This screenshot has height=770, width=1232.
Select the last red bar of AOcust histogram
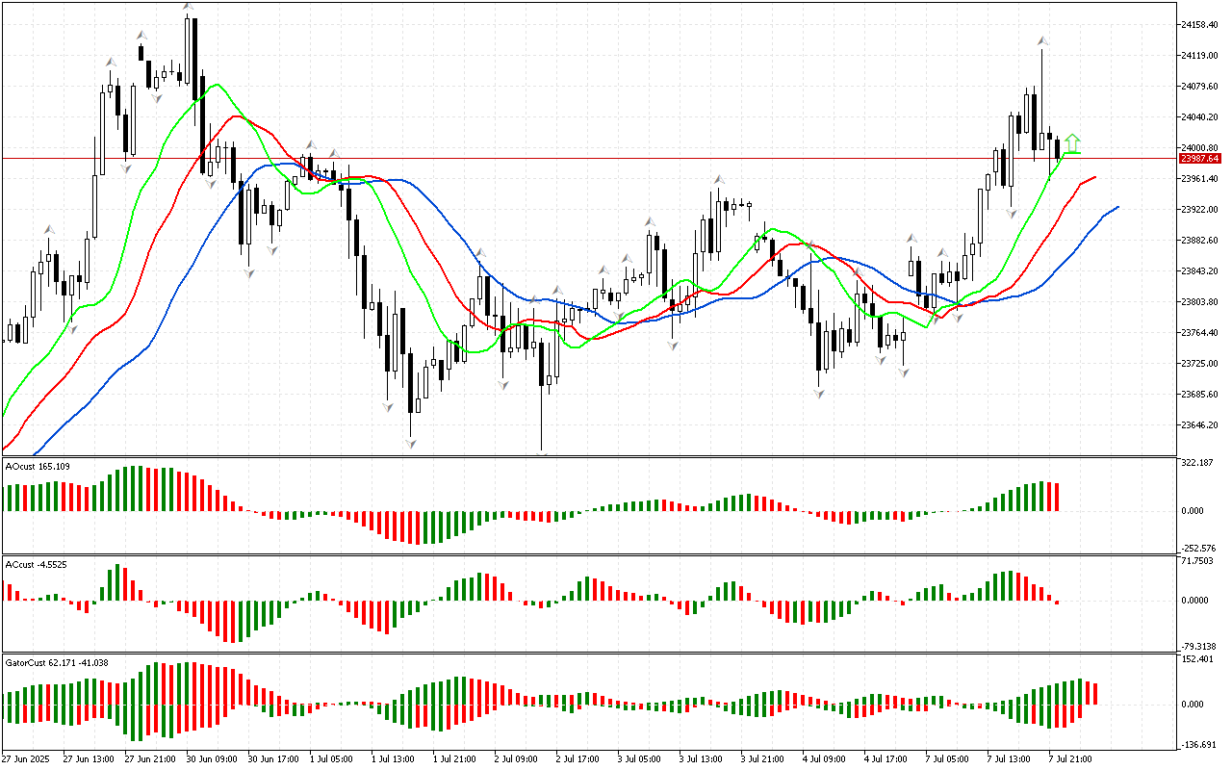[1057, 497]
